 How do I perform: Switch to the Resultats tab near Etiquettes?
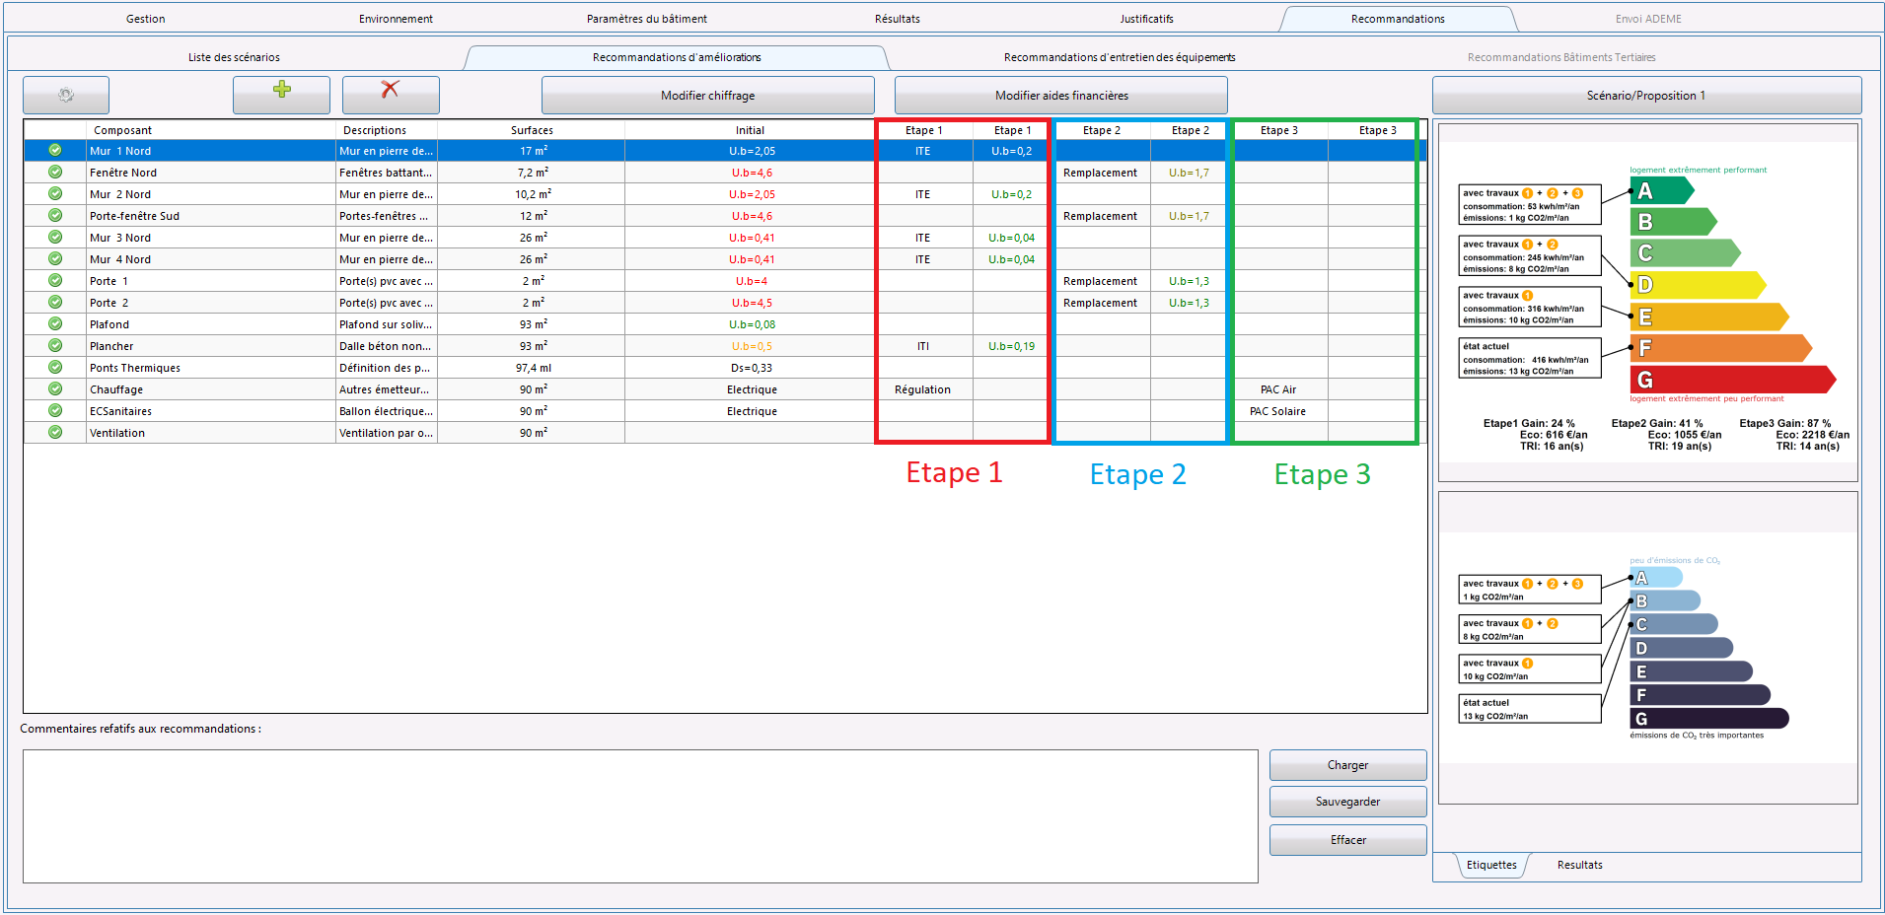pyautogui.click(x=1578, y=865)
